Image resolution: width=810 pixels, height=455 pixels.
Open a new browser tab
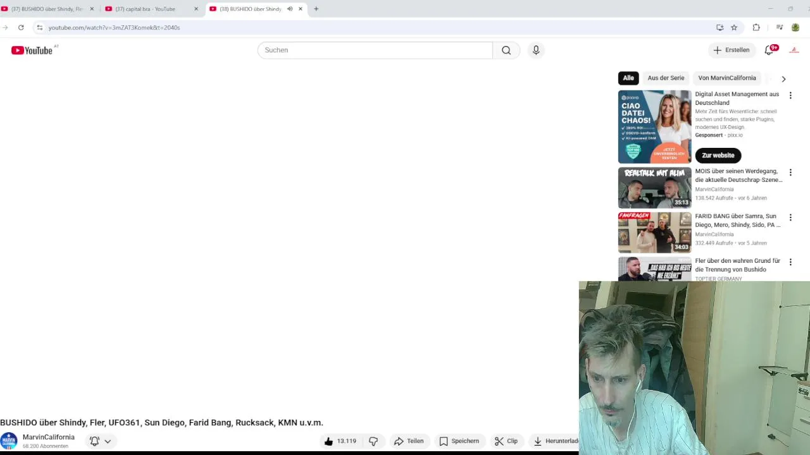pos(316,9)
